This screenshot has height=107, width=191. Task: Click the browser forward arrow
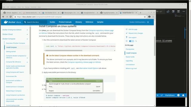pyautogui.click(x=7, y=17)
